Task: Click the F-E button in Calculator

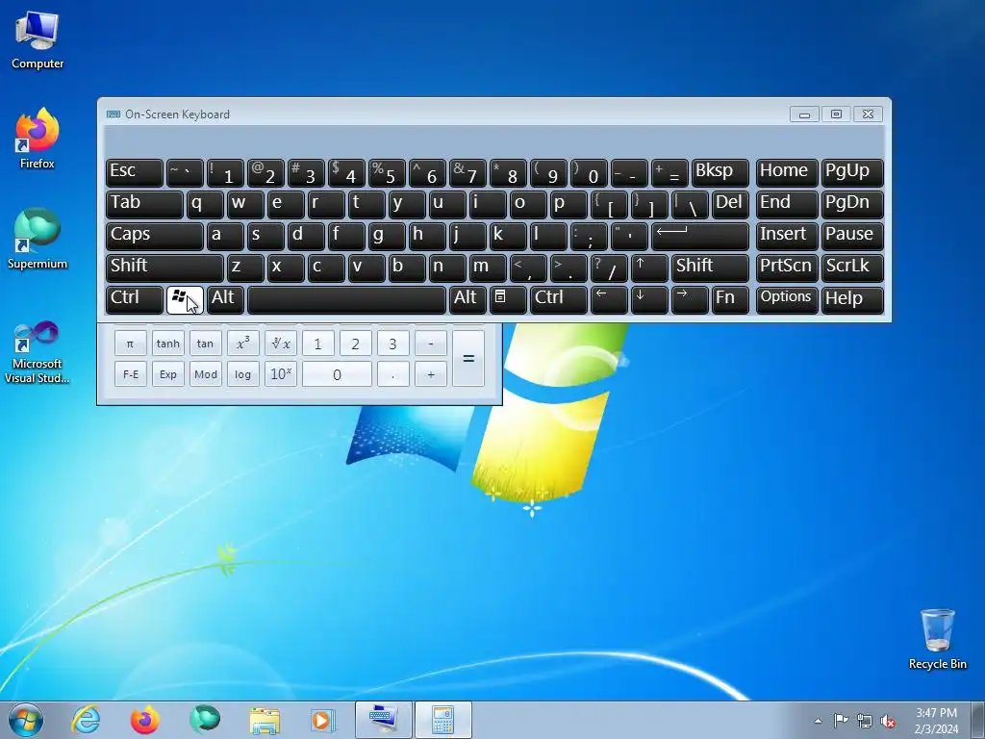Action: (130, 374)
